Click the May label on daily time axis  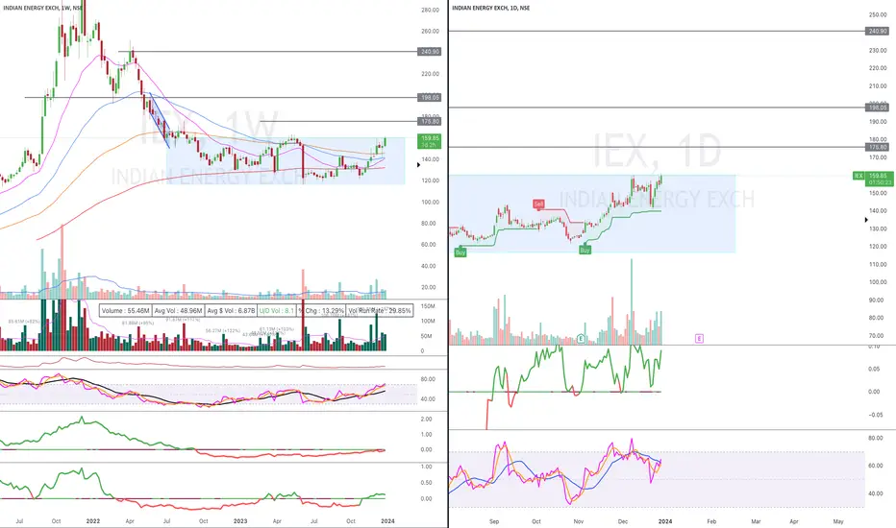click(838, 521)
